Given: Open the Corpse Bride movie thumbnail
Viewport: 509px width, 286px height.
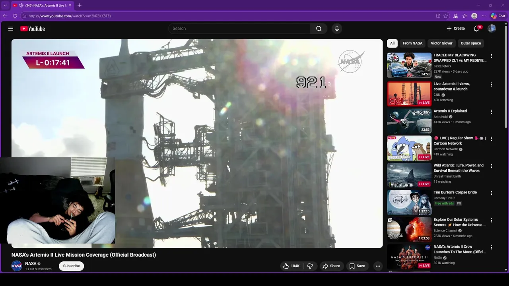Looking at the screenshot, I should pos(409,202).
